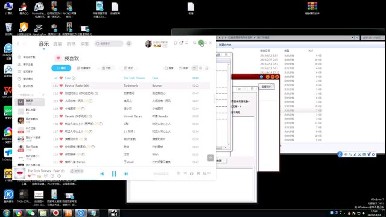Open WeChat from the taskbar
This screenshot has width=386, height=217.
pyautogui.click(x=31, y=213)
